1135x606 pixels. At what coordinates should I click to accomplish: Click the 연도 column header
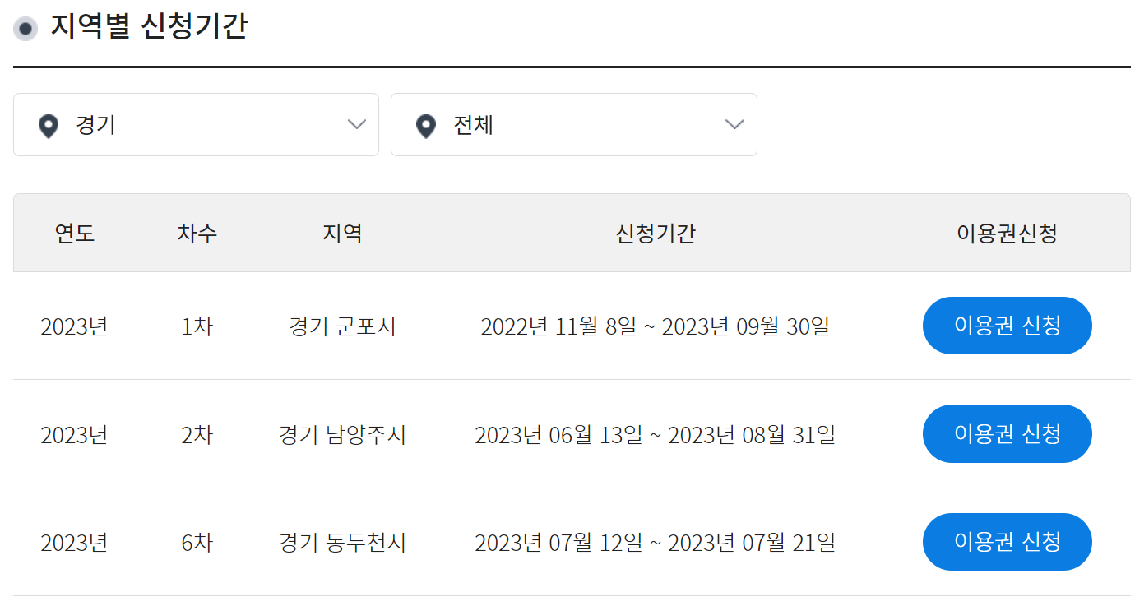[75, 233]
